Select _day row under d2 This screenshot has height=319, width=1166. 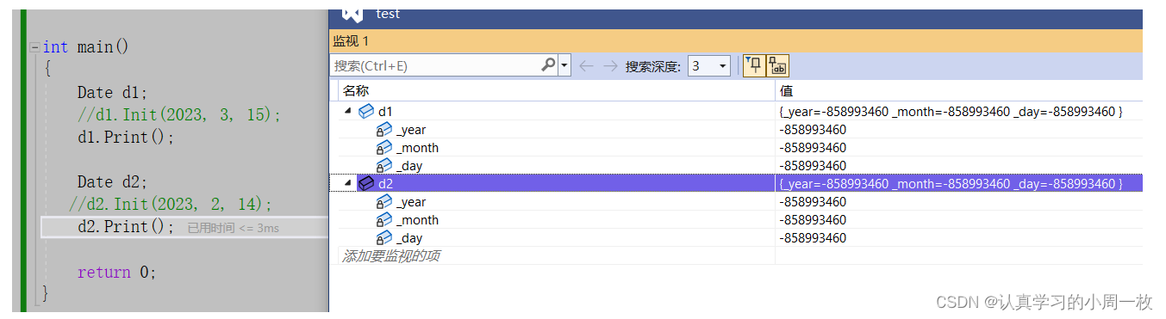[x=409, y=238]
